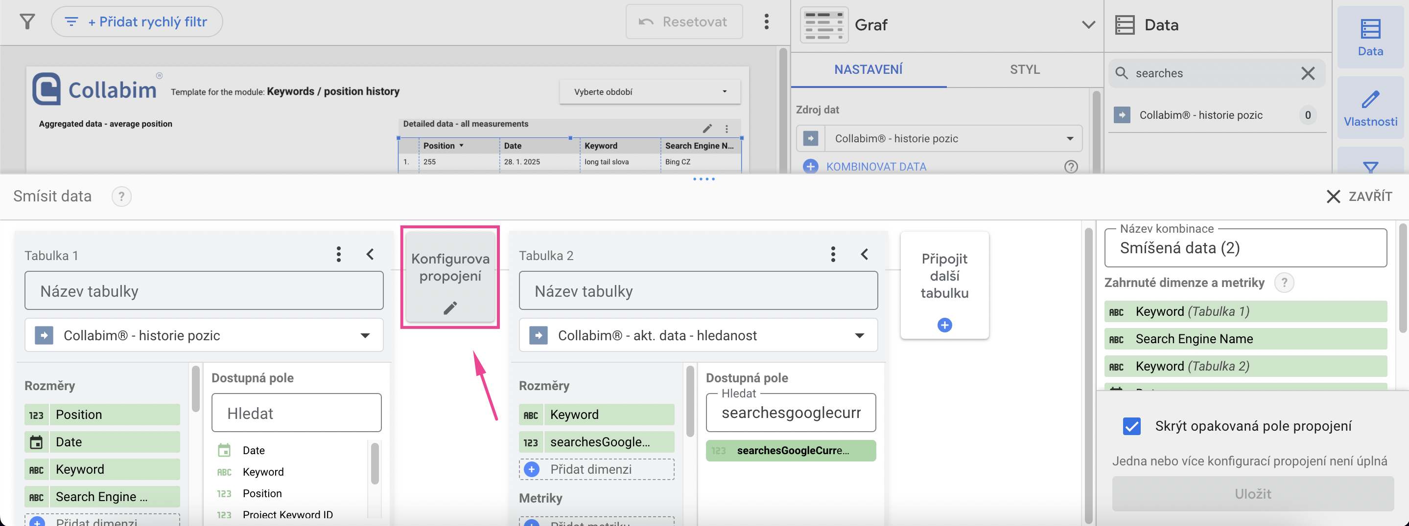
Task: Select Keyword (Tabulka 1) included field
Action: (x=1245, y=311)
